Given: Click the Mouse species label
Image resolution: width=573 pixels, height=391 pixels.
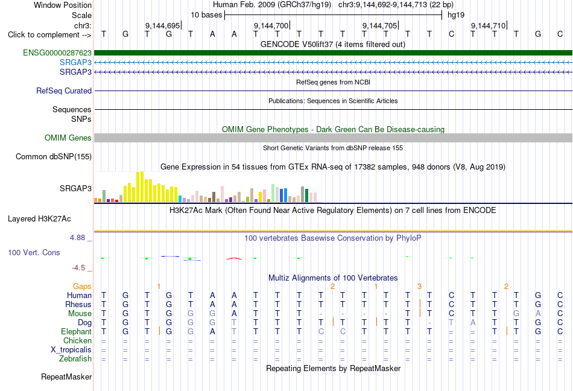Looking at the screenshot, I should pyautogui.click(x=80, y=314).
